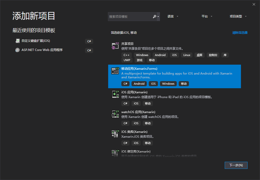Select the 共享项目 shared project template icon
This screenshot has width=260, height=180.
coord(115,46)
